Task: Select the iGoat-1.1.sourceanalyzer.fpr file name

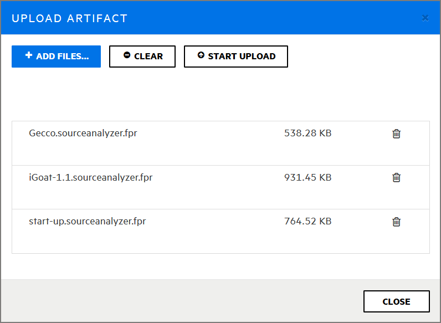Action: pos(90,177)
